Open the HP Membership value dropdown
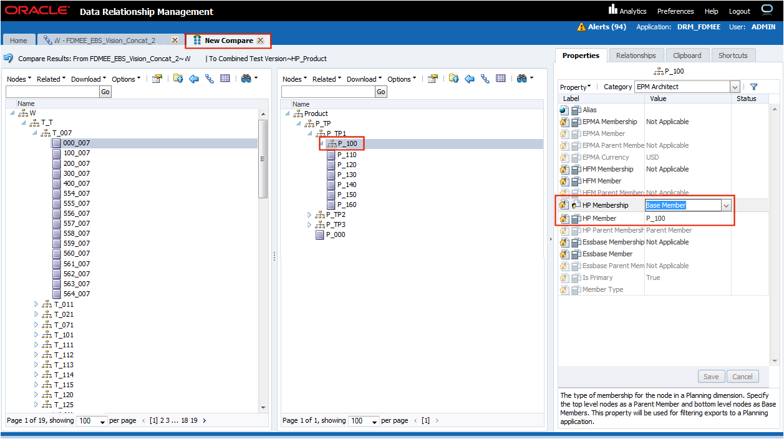 coord(726,206)
